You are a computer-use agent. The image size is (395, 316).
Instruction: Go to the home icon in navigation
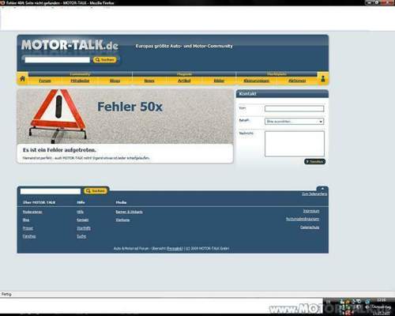coord(23,78)
